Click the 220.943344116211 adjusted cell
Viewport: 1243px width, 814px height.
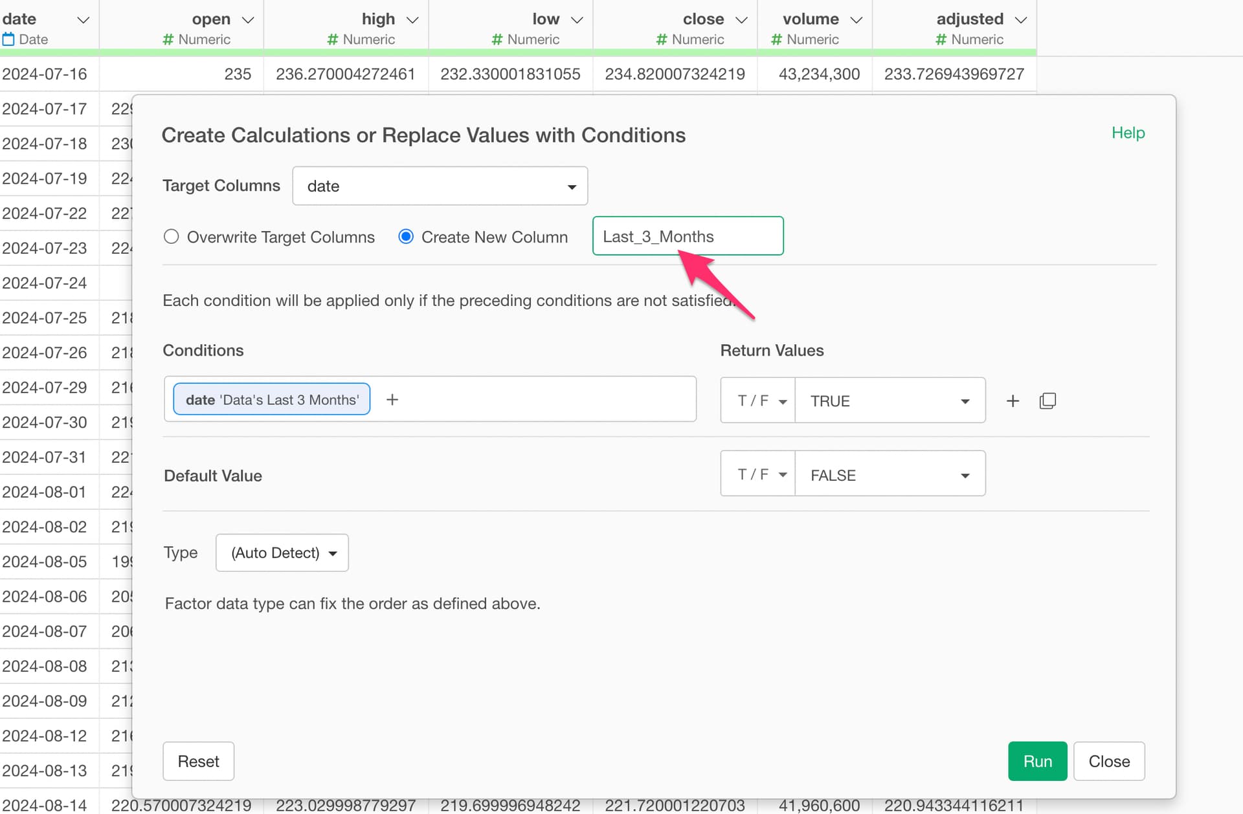coord(954,806)
